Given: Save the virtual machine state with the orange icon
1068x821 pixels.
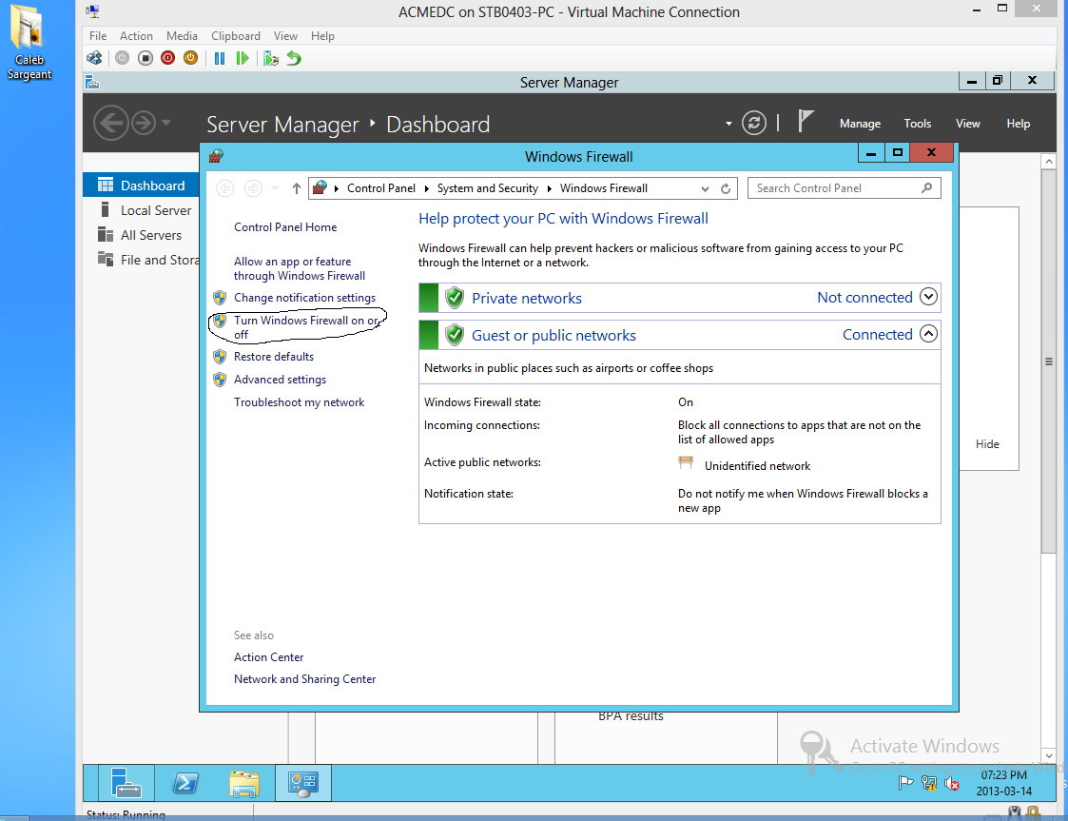Looking at the screenshot, I should (191, 59).
